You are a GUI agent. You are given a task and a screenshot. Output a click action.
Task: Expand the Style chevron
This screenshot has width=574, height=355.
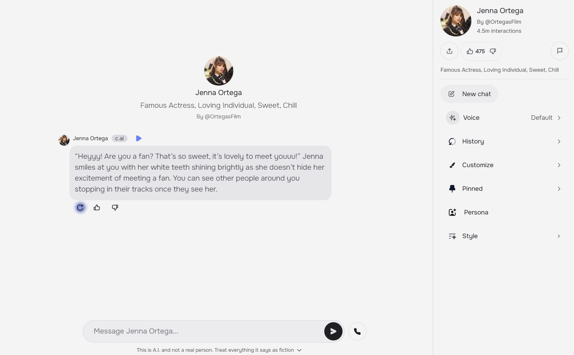coord(559,236)
